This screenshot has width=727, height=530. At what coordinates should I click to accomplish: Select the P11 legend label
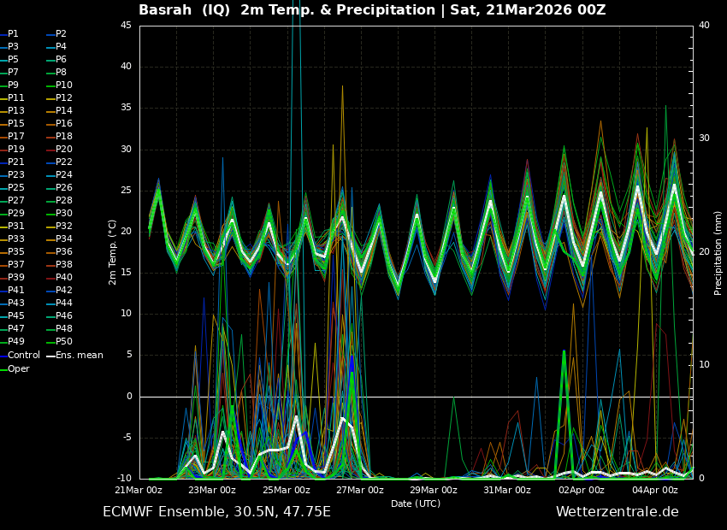click(x=16, y=98)
